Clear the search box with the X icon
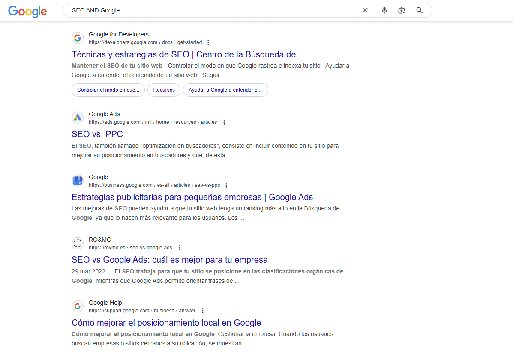This screenshot has width=513, height=357. 365,10
